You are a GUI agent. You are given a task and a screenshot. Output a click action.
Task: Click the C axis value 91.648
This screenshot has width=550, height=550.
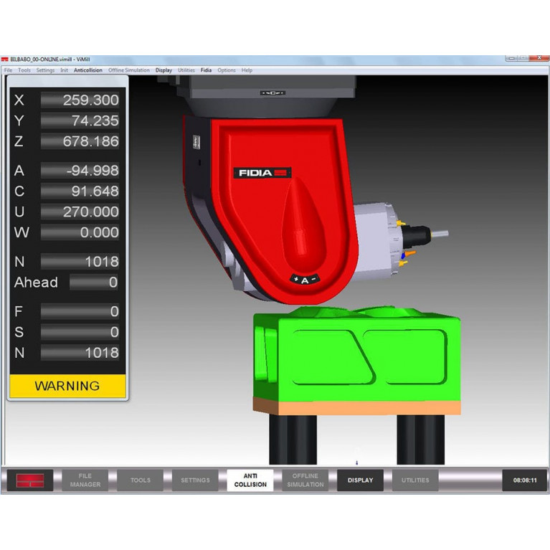80,191
